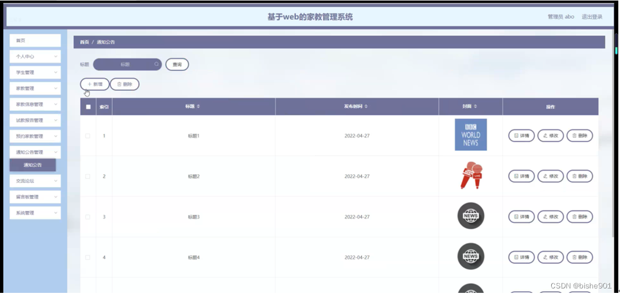Open globe NEWS cover image for 标题4

(471, 256)
